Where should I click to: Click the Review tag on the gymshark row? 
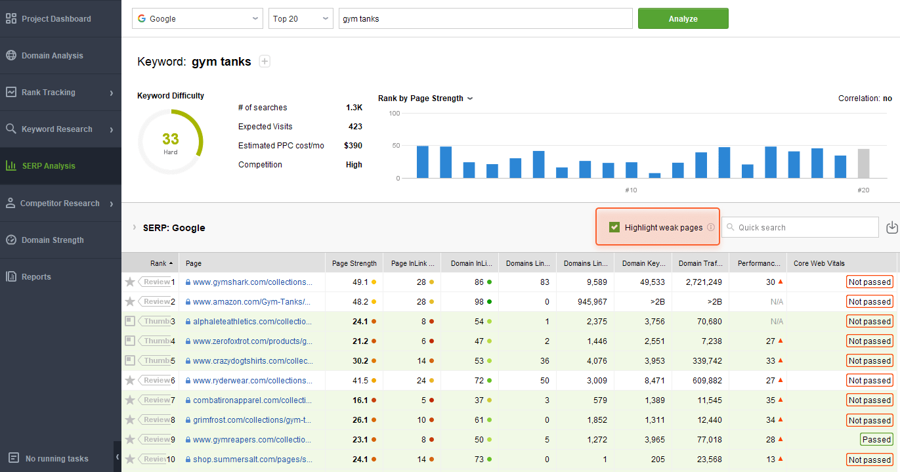155,282
